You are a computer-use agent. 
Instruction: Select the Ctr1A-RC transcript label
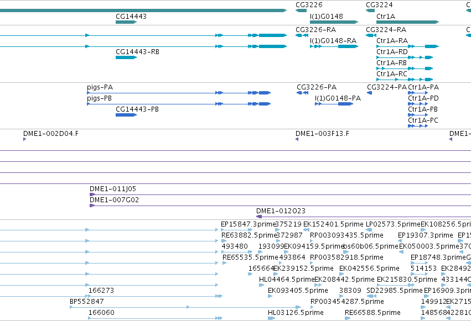(392, 74)
